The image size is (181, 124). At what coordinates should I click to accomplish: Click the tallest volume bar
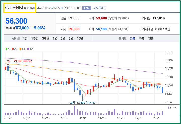[74, 111]
